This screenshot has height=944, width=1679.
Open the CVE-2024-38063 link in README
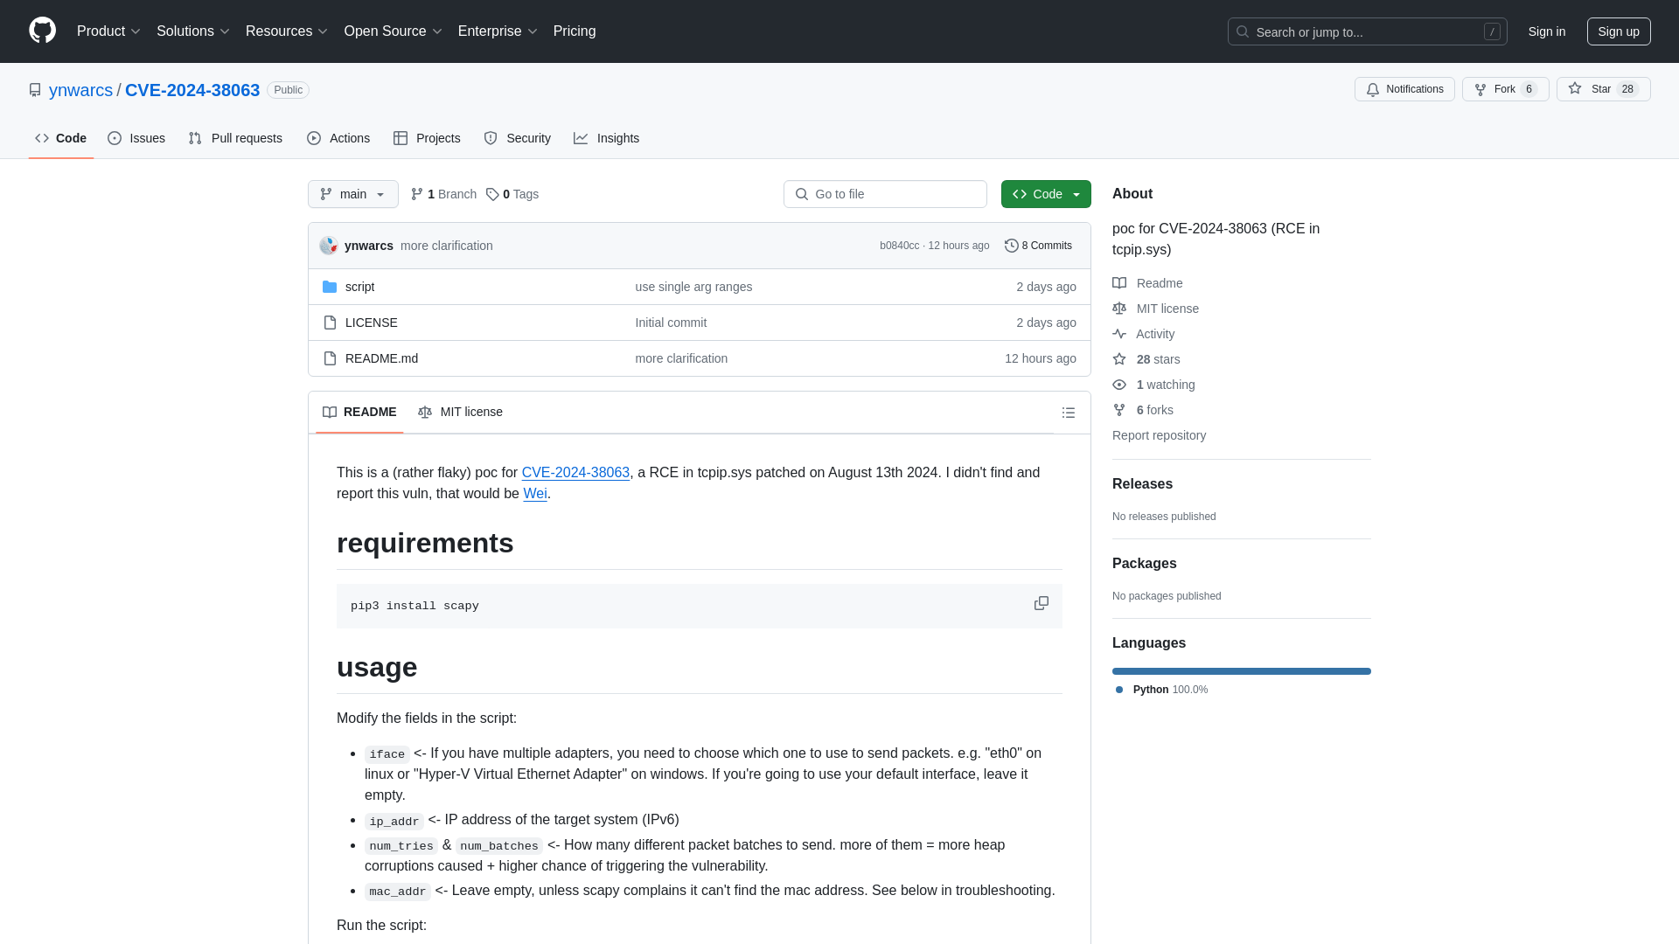click(575, 472)
